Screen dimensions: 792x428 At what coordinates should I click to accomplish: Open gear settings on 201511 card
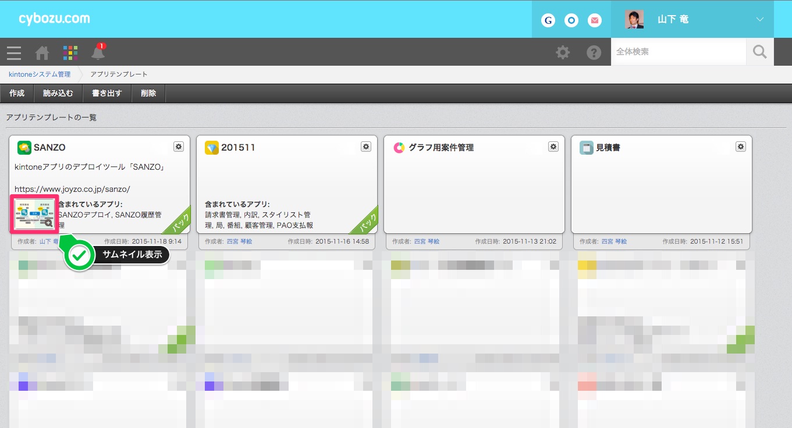366,147
